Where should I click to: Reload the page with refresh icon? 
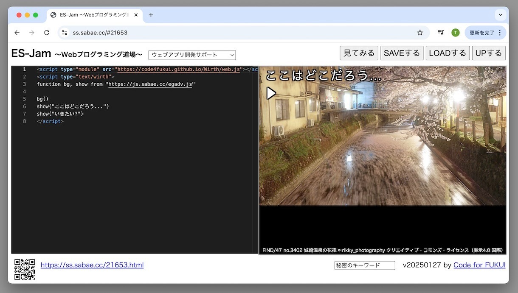coord(47,33)
